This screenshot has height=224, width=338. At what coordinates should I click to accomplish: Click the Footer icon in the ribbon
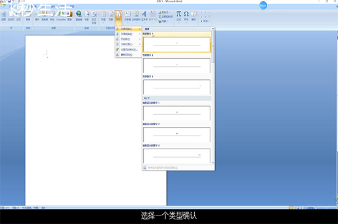pos(111,14)
